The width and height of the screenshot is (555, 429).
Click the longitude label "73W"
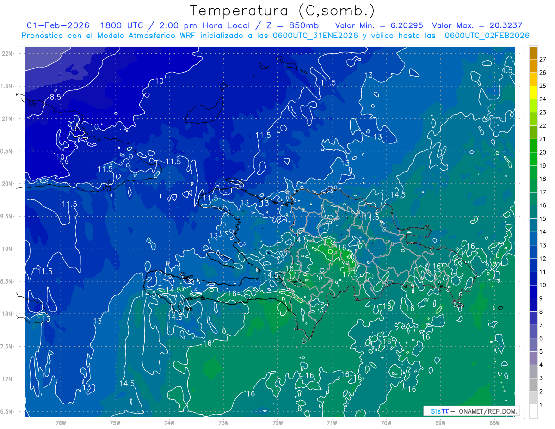click(x=223, y=423)
